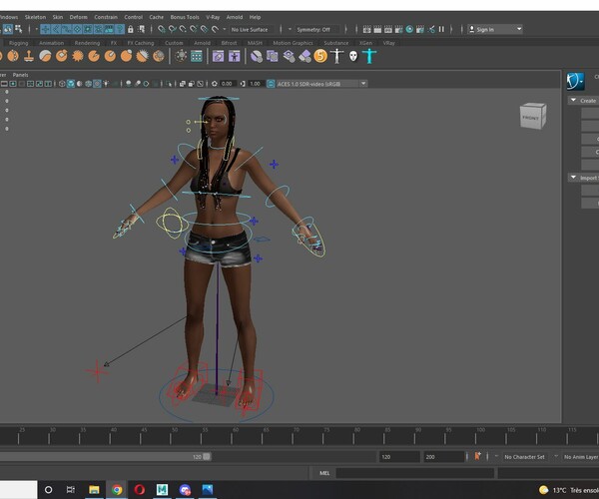Click the solar-system particle shelf icon
The image size is (599, 499).
[x=181, y=56]
